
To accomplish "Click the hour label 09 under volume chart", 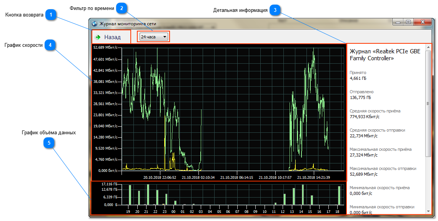I will point(255,211).
